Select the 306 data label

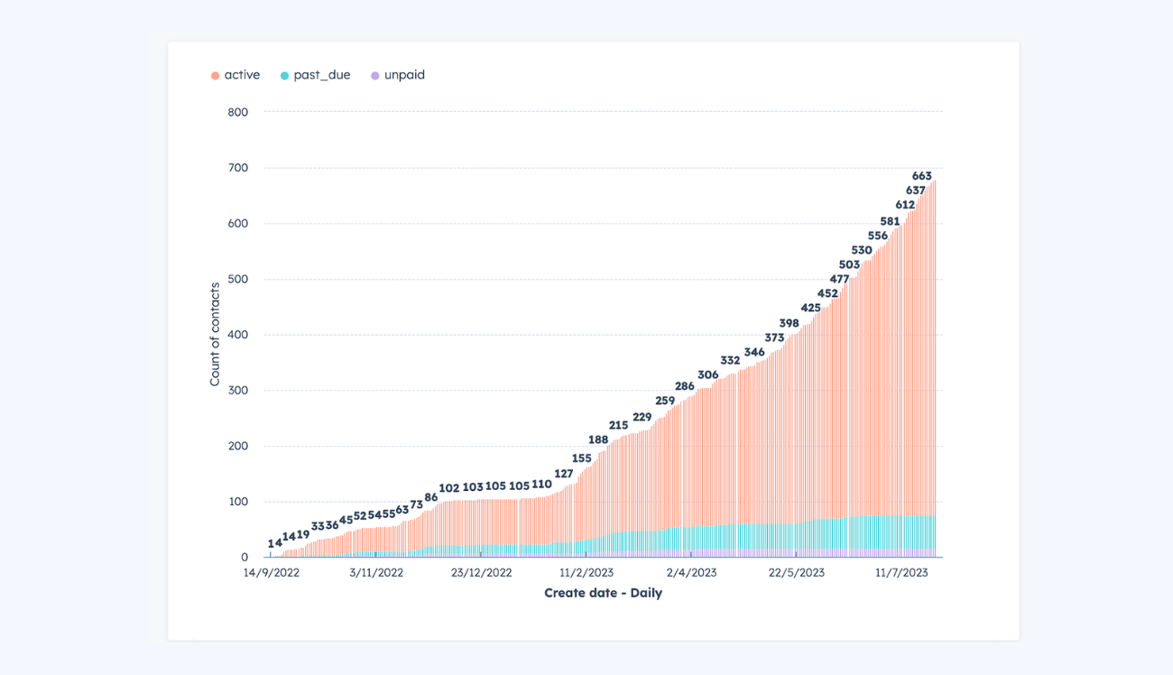pos(708,374)
